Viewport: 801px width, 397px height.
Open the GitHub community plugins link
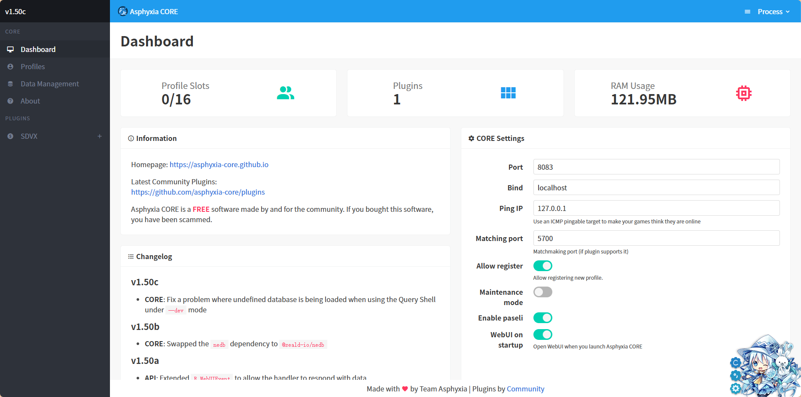(x=198, y=192)
